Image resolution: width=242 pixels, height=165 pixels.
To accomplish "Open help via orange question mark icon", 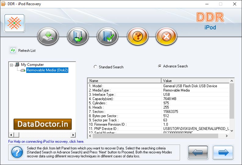I will [138, 36].
